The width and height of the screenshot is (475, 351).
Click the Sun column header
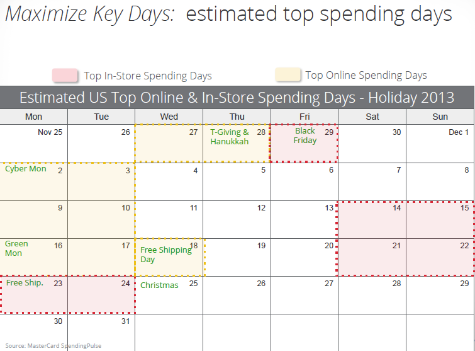click(x=440, y=117)
